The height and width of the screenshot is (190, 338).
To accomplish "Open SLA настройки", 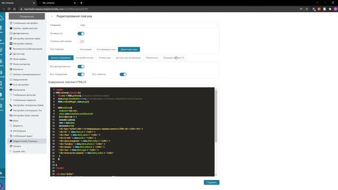I will (x=21, y=84).
